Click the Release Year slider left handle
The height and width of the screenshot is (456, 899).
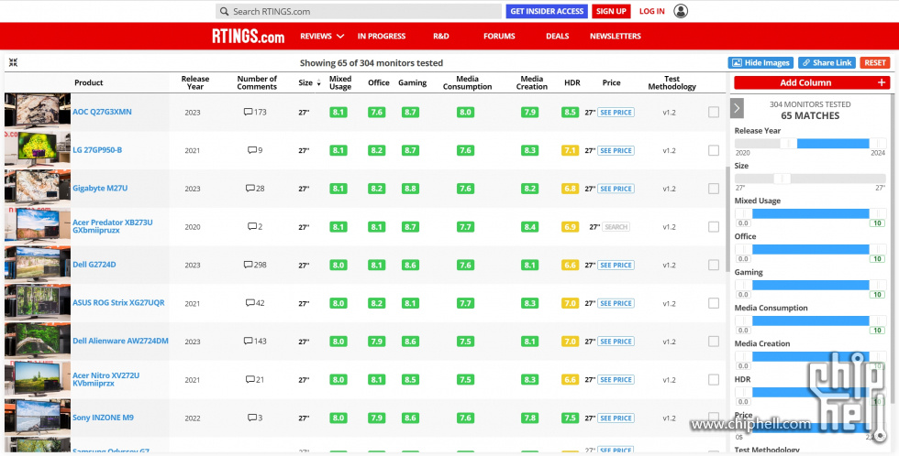(788, 144)
